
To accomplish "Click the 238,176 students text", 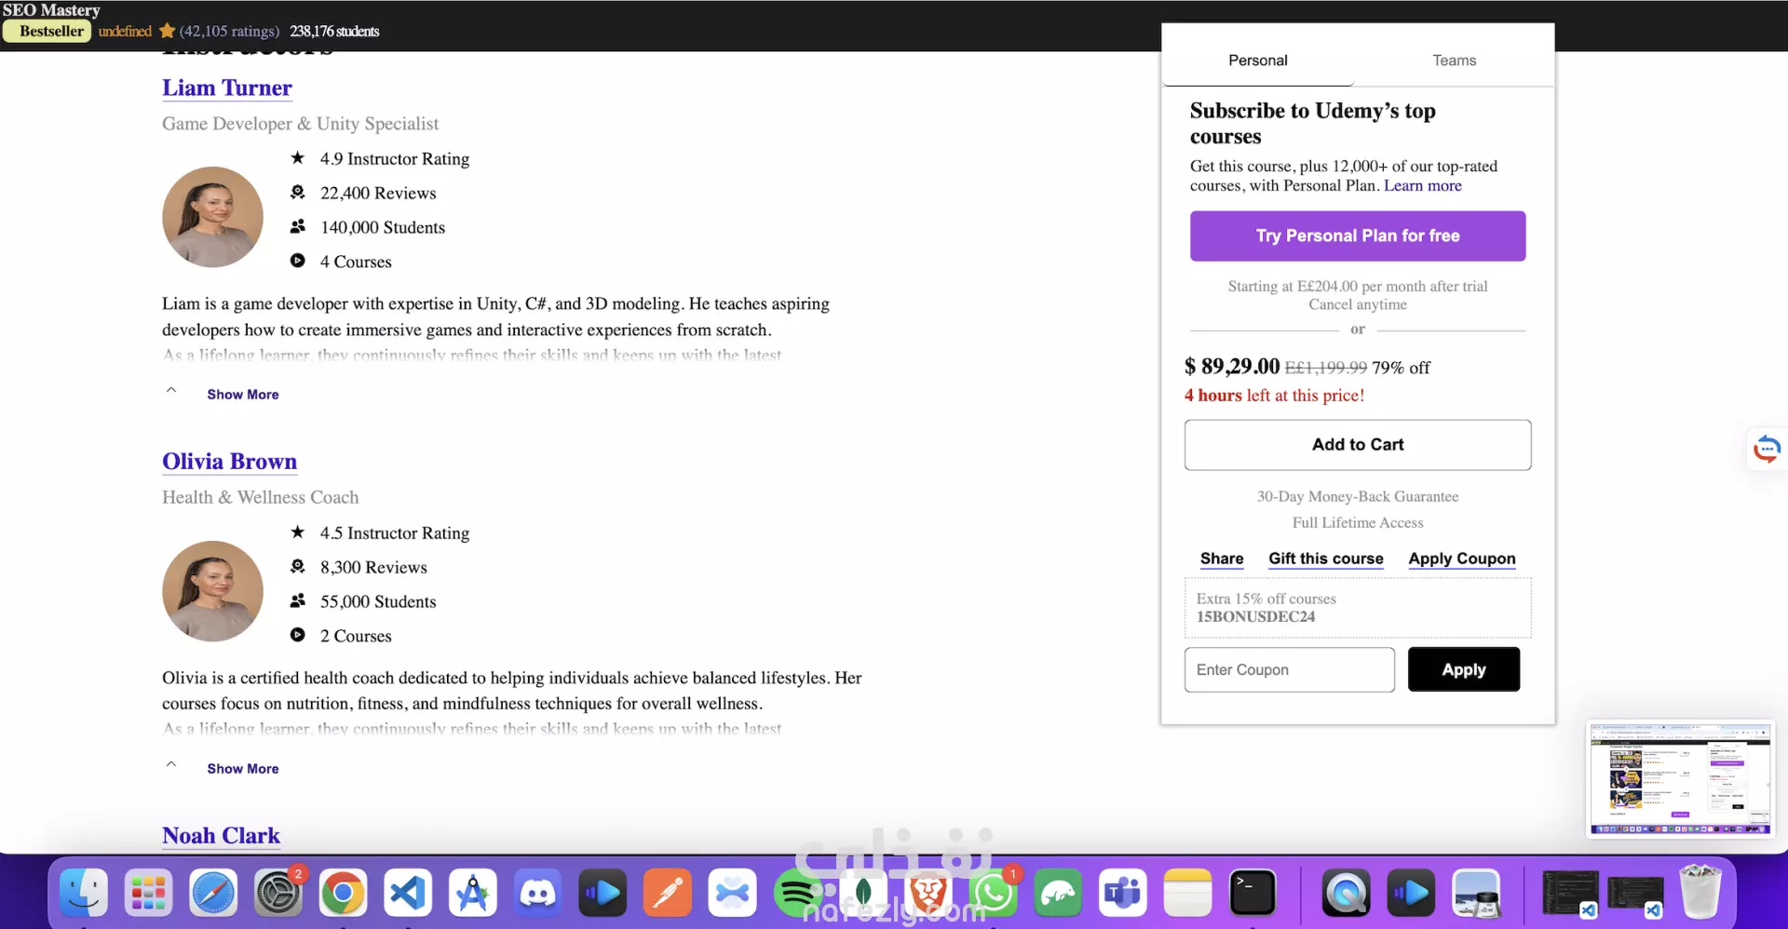I will pos(334,32).
